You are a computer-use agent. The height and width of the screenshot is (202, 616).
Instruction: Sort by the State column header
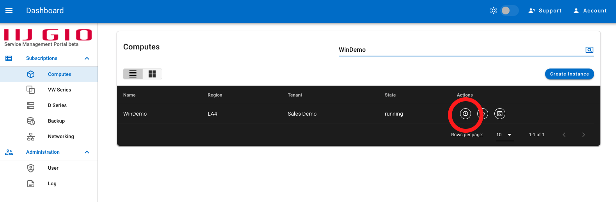click(x=390, y=95)
